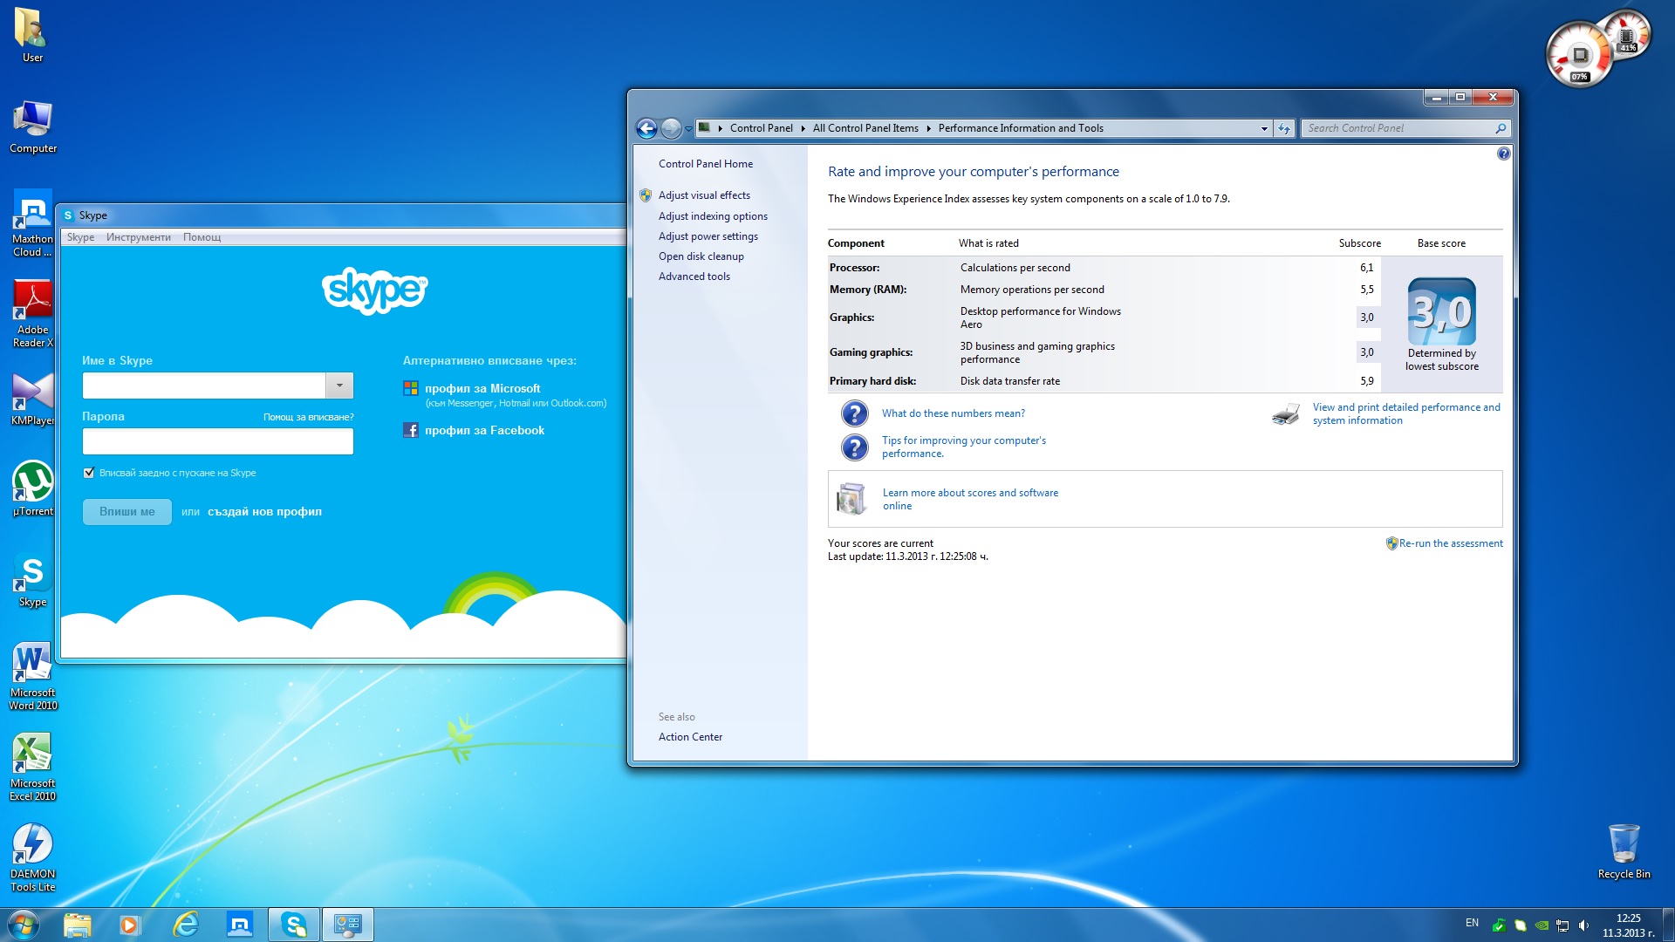Click the Facebook logo icon in Skype
Image resolution: width=1675 pixels, height=942 pixels.
(x=411, y=430)
